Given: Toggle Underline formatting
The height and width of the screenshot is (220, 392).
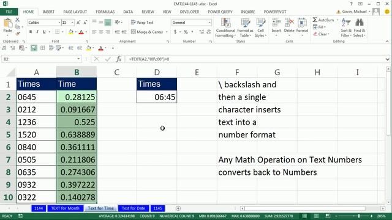Looking at the screenshot, I should pos(44,32).
